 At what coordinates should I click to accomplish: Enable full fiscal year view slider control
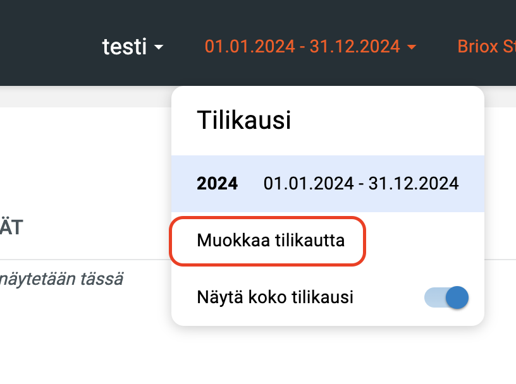pyautogui.click(x=445, y=297)
